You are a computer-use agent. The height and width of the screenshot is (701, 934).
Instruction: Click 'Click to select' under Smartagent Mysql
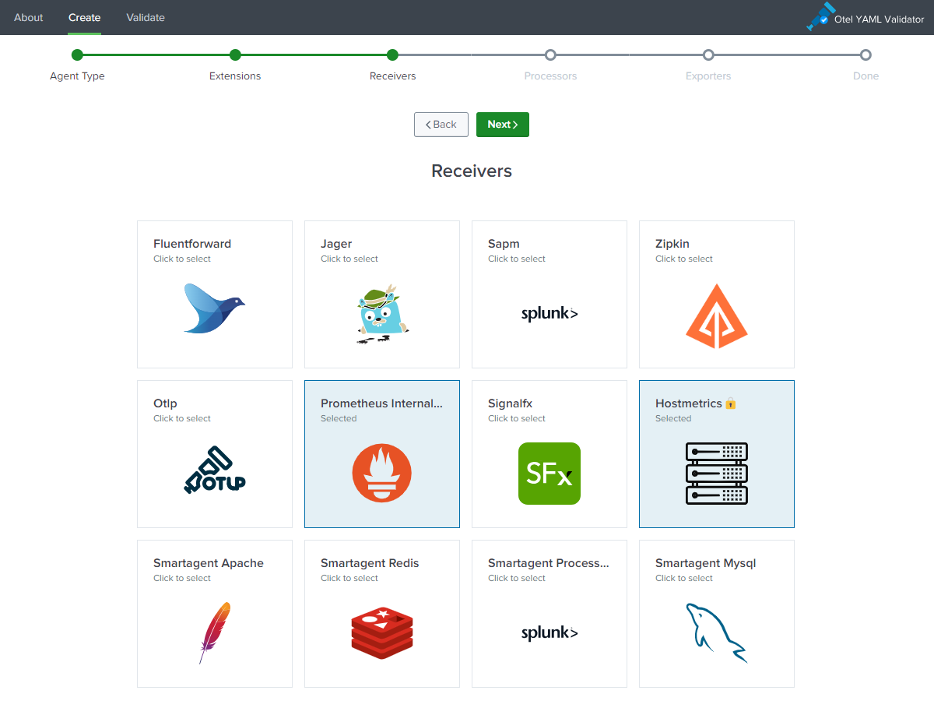[684, 578]
